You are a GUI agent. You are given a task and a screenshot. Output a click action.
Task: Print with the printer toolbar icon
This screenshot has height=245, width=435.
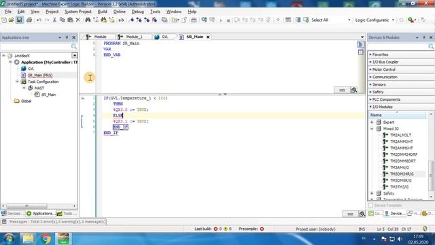[29, 20]
